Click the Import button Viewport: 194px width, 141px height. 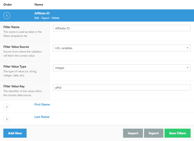(133, 133)
